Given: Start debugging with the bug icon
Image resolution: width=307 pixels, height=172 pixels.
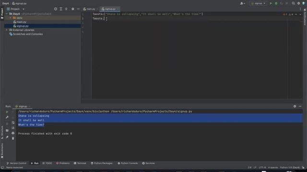Looking at the screenshot, I should point(276,3).
